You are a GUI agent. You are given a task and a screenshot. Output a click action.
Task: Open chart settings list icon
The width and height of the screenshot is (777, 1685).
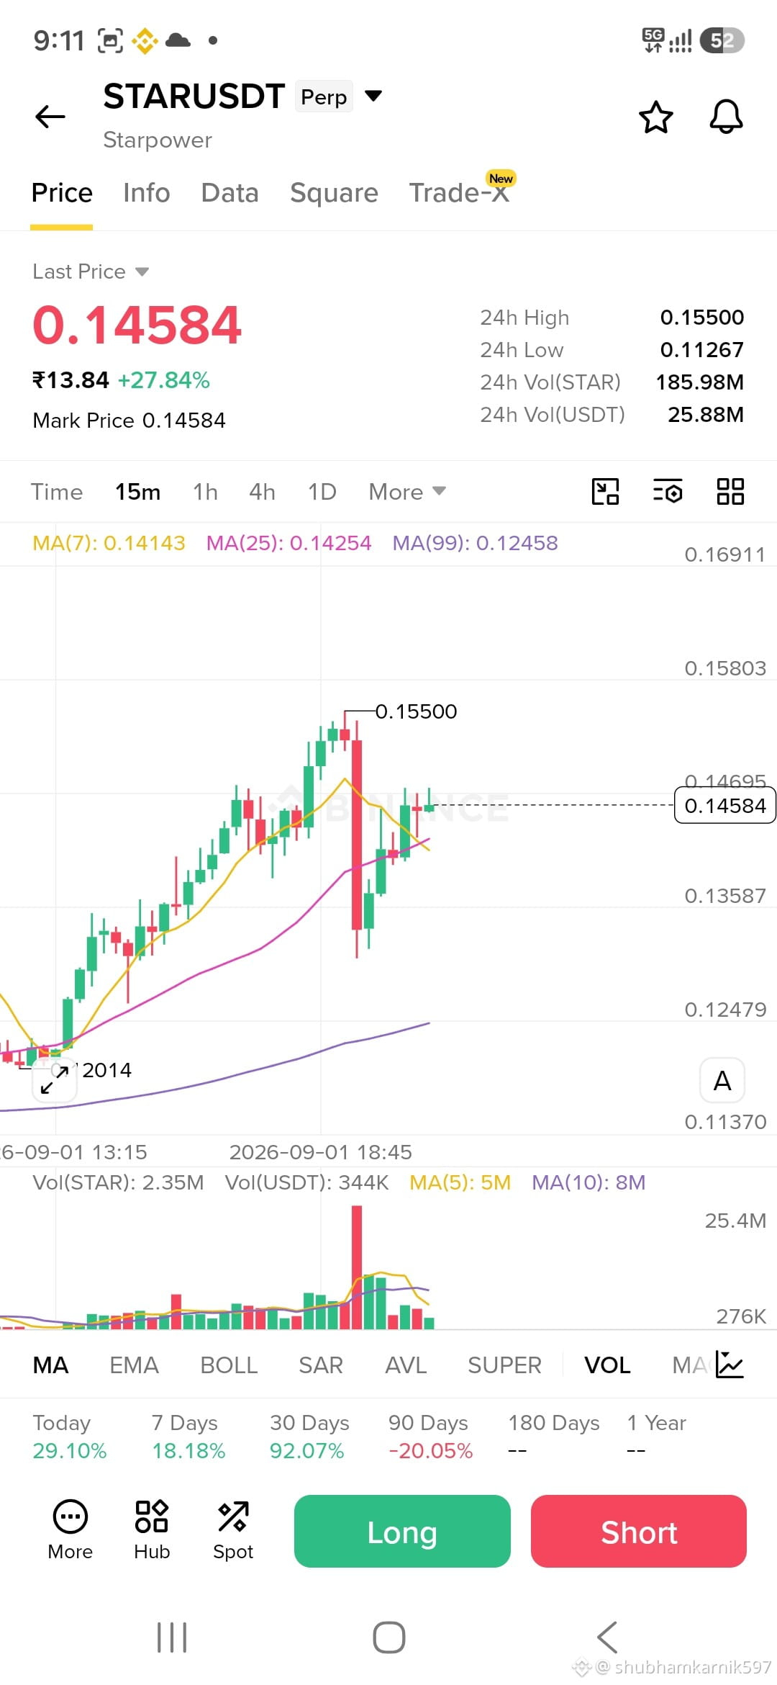click(x=668, y=492)
